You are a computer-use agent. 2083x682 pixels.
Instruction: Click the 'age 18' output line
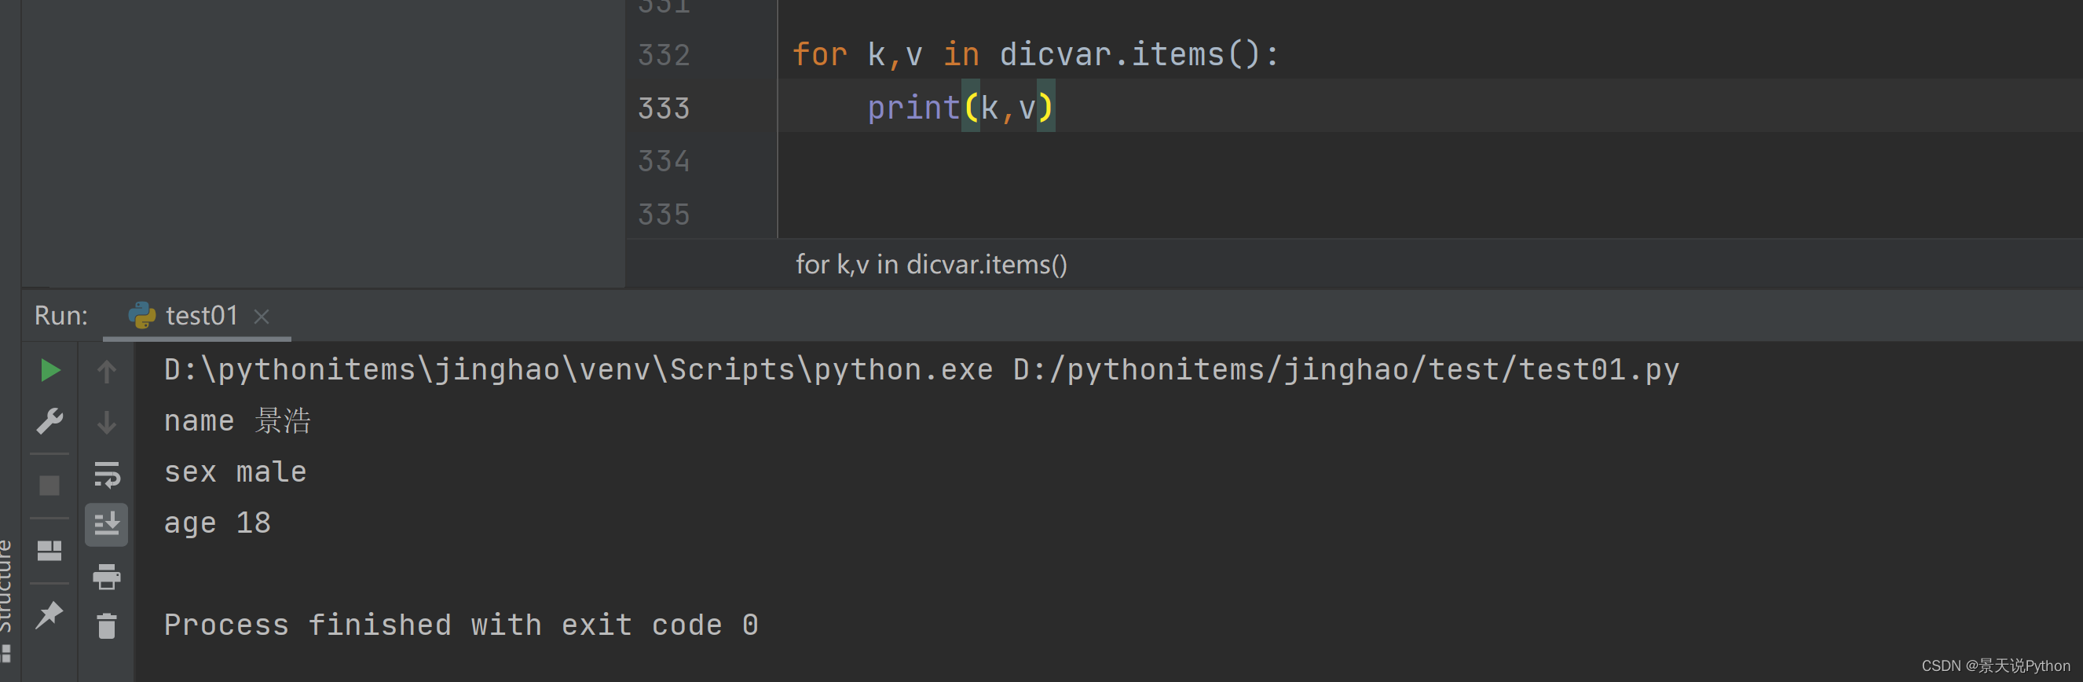[218, 523]
